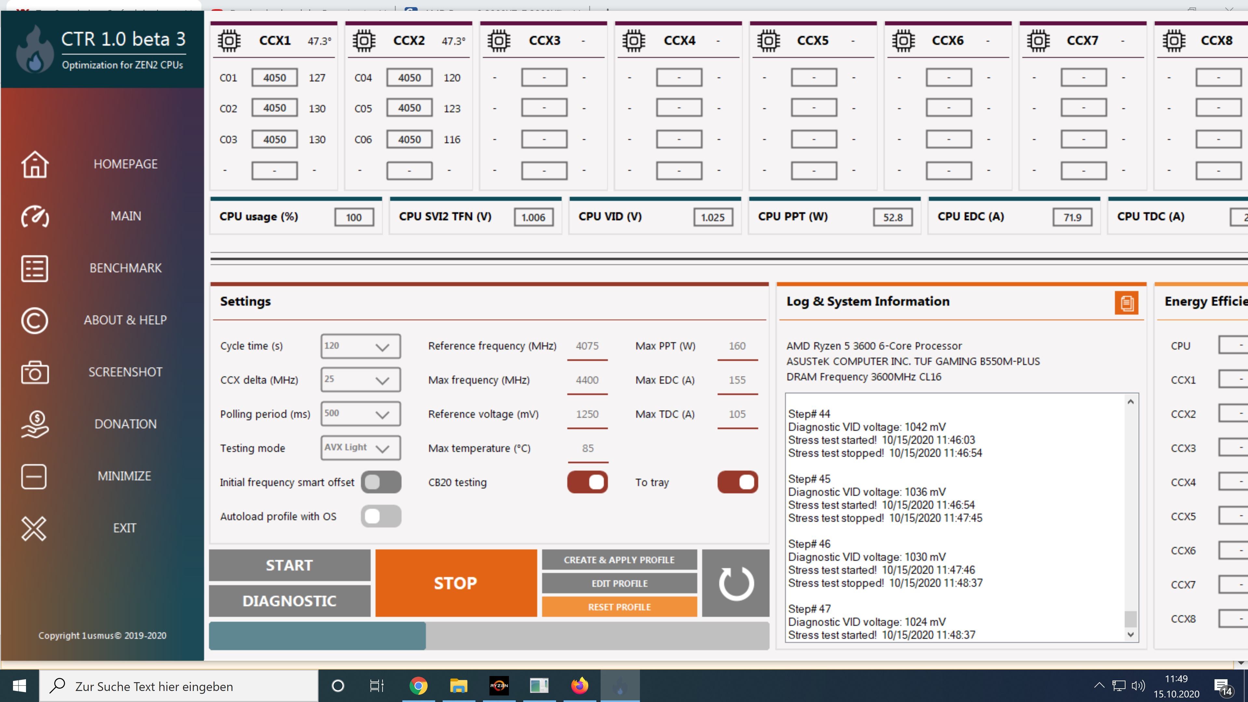This screenshot has width=1248, height=702.
Task: Select SCREENSHOT menu item
Action: 125,372
